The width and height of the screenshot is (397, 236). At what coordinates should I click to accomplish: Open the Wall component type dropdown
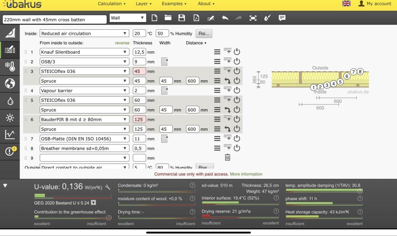tap(128, 18)
